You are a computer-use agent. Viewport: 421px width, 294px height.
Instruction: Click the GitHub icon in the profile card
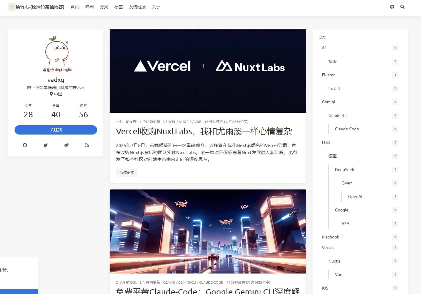click(25, 145)
